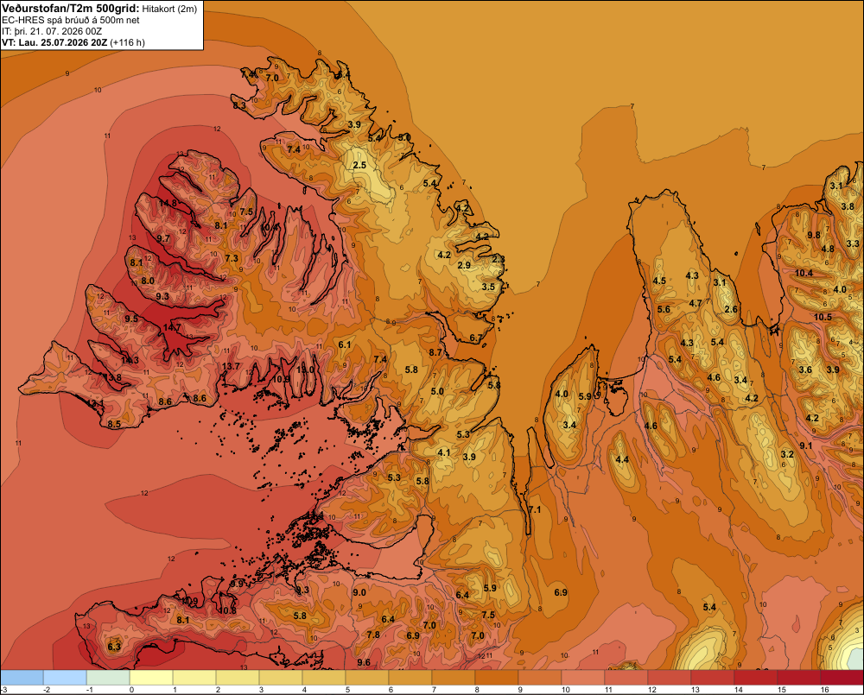Click the blue -3 to -2 legend swatch
Viewport: 864px width, 695px height.
tap(22, 678)
